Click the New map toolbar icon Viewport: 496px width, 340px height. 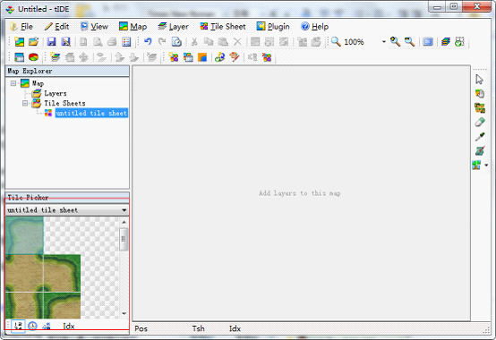[x=20, y=41]
